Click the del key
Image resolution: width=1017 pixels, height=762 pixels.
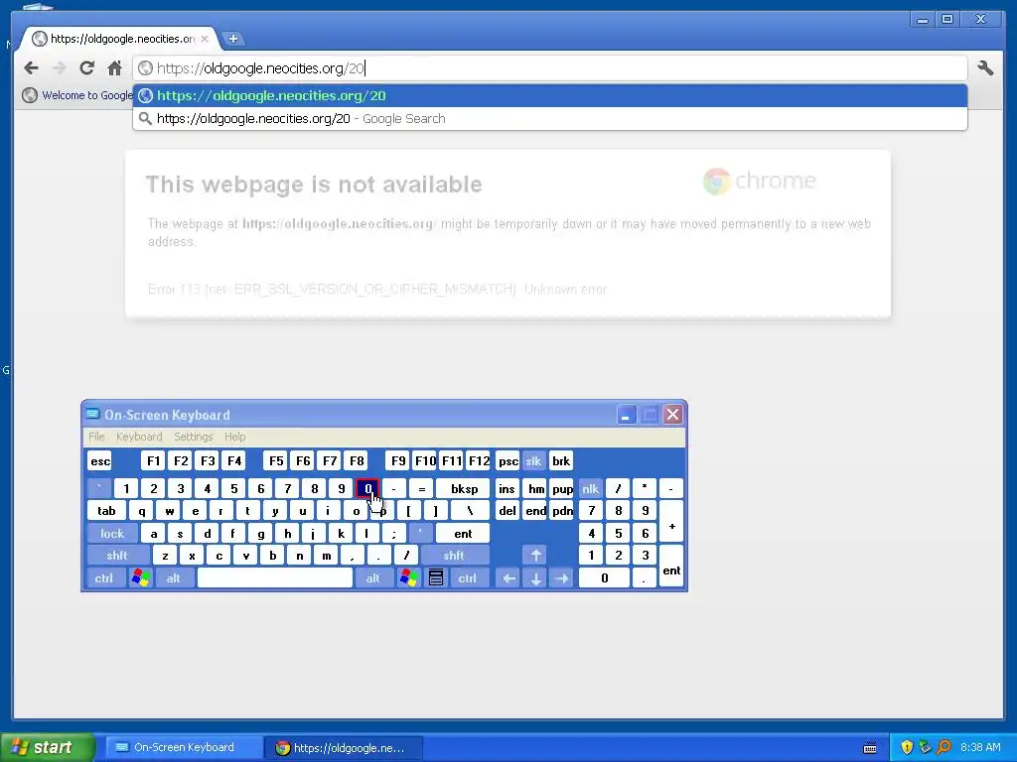[x=508, y=511]
